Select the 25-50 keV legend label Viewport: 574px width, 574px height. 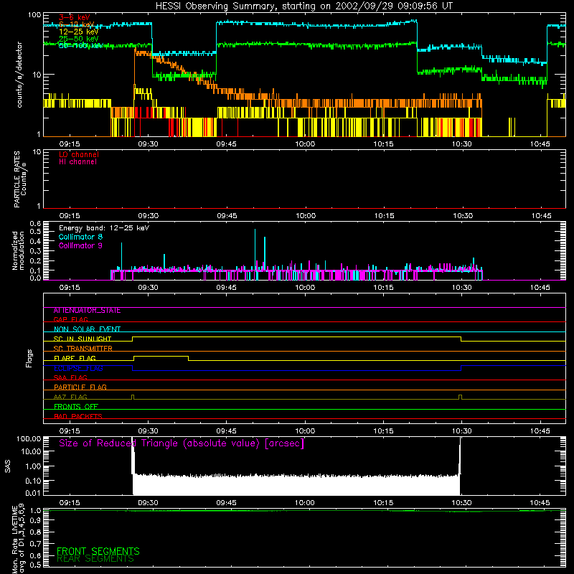coord(79,39)
